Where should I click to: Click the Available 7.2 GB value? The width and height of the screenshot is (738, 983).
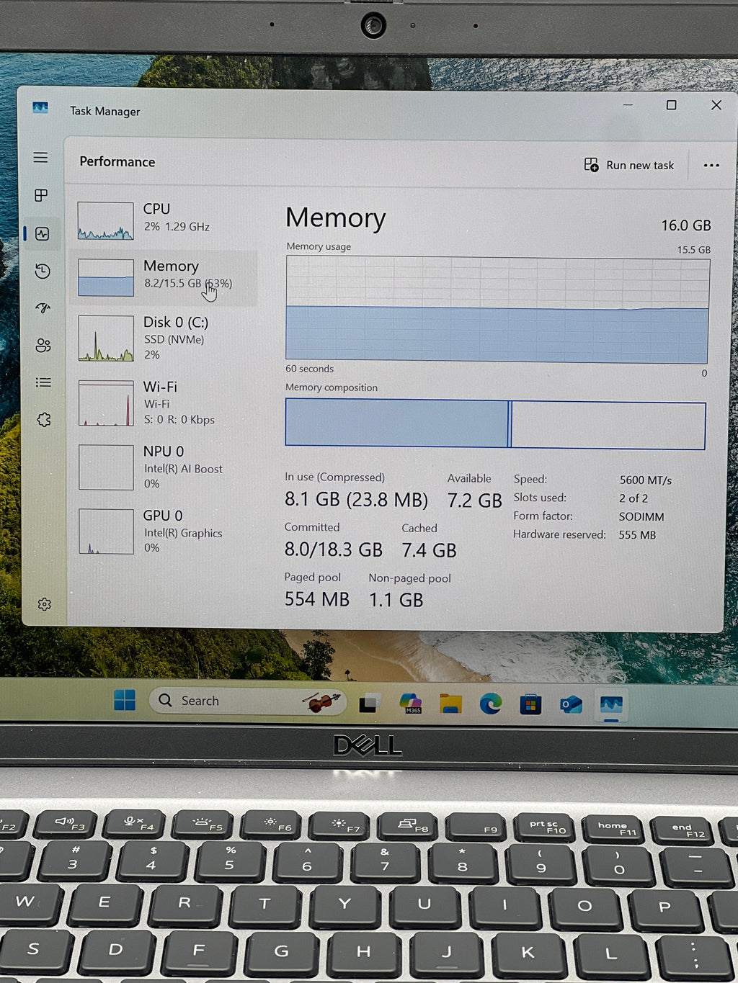coord(474,501)
